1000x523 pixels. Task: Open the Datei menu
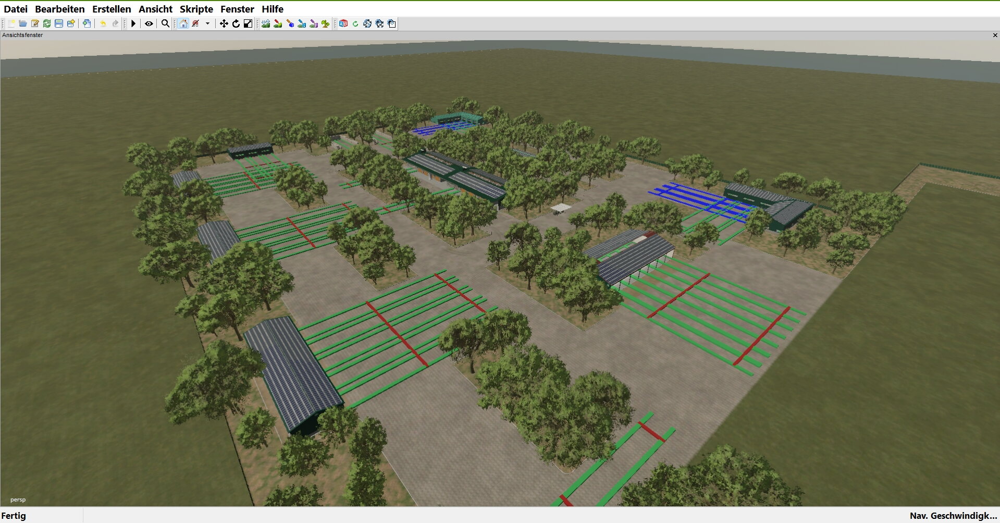(x=16, y=9)
